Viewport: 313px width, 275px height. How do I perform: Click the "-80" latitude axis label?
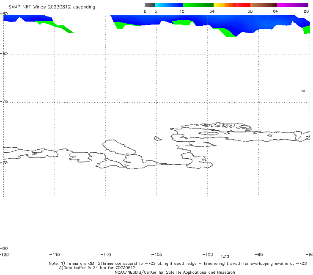[x=4, y=248]
